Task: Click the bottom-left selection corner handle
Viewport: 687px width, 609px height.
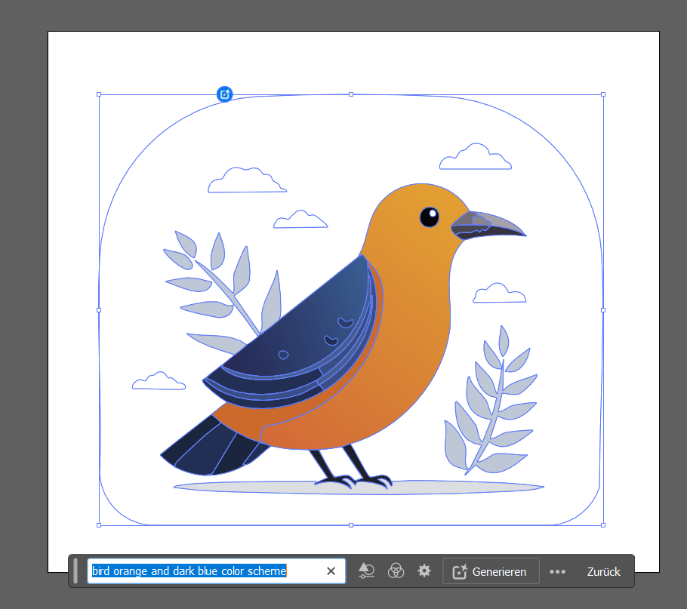Action: coord(99,524)
